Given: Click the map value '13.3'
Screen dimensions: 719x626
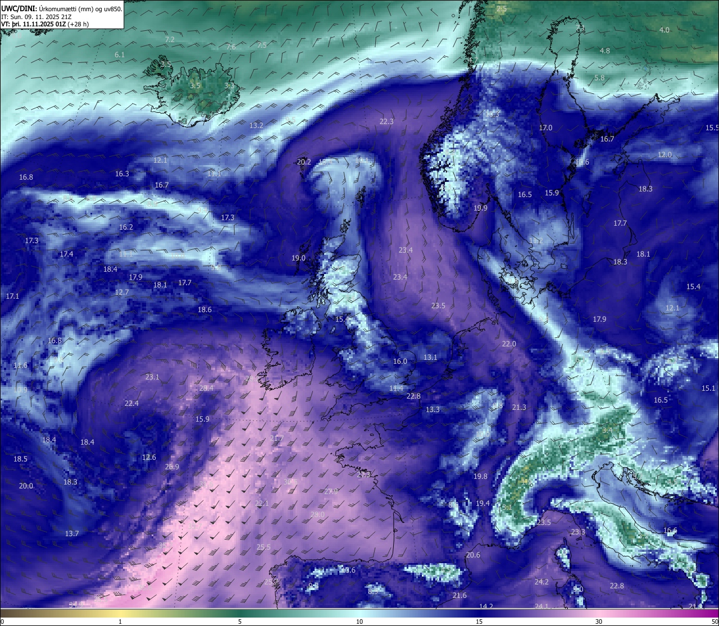Looking at the screenshot, I should click(x=433, y=410).
